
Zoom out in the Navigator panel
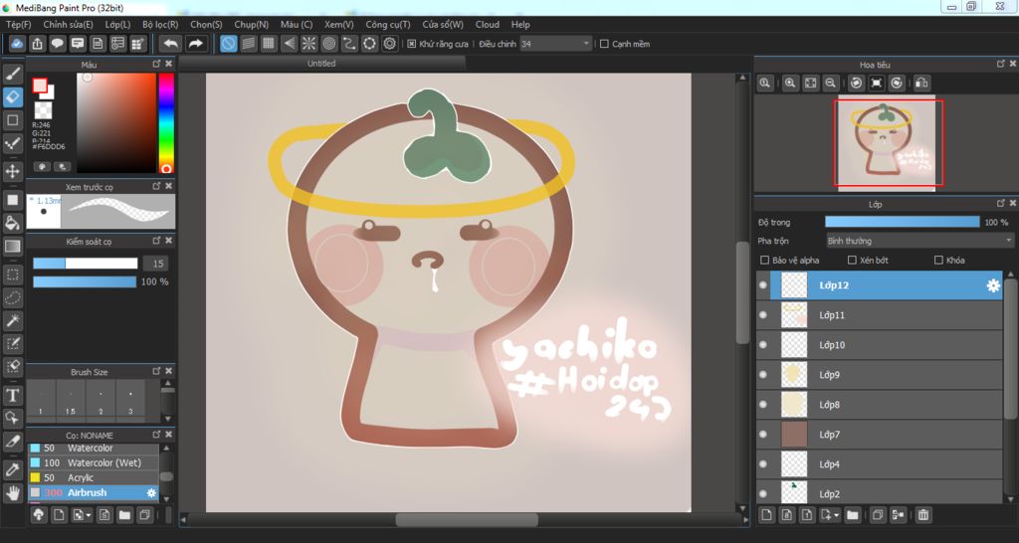coord(831,84)
